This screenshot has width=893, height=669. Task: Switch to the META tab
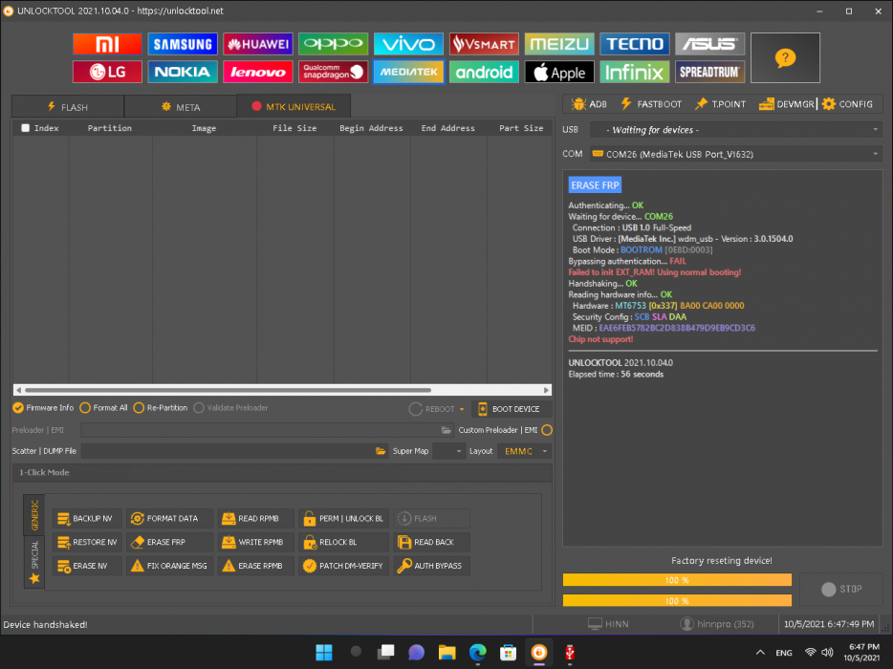point(181,106)
